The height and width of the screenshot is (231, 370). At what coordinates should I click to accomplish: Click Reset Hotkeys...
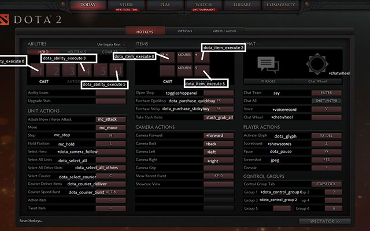(x=31, y=221)
